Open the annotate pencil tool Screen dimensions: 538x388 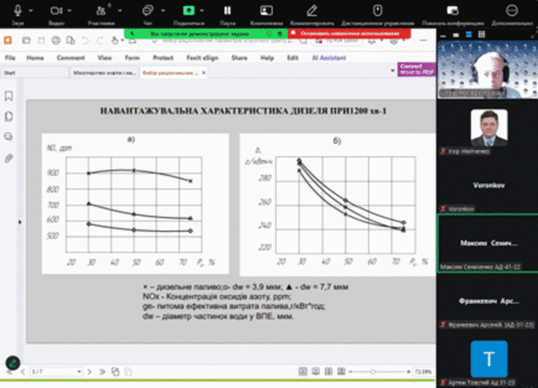(x=311, y=11)
